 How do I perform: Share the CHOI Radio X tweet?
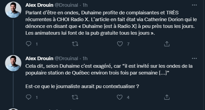167,44
